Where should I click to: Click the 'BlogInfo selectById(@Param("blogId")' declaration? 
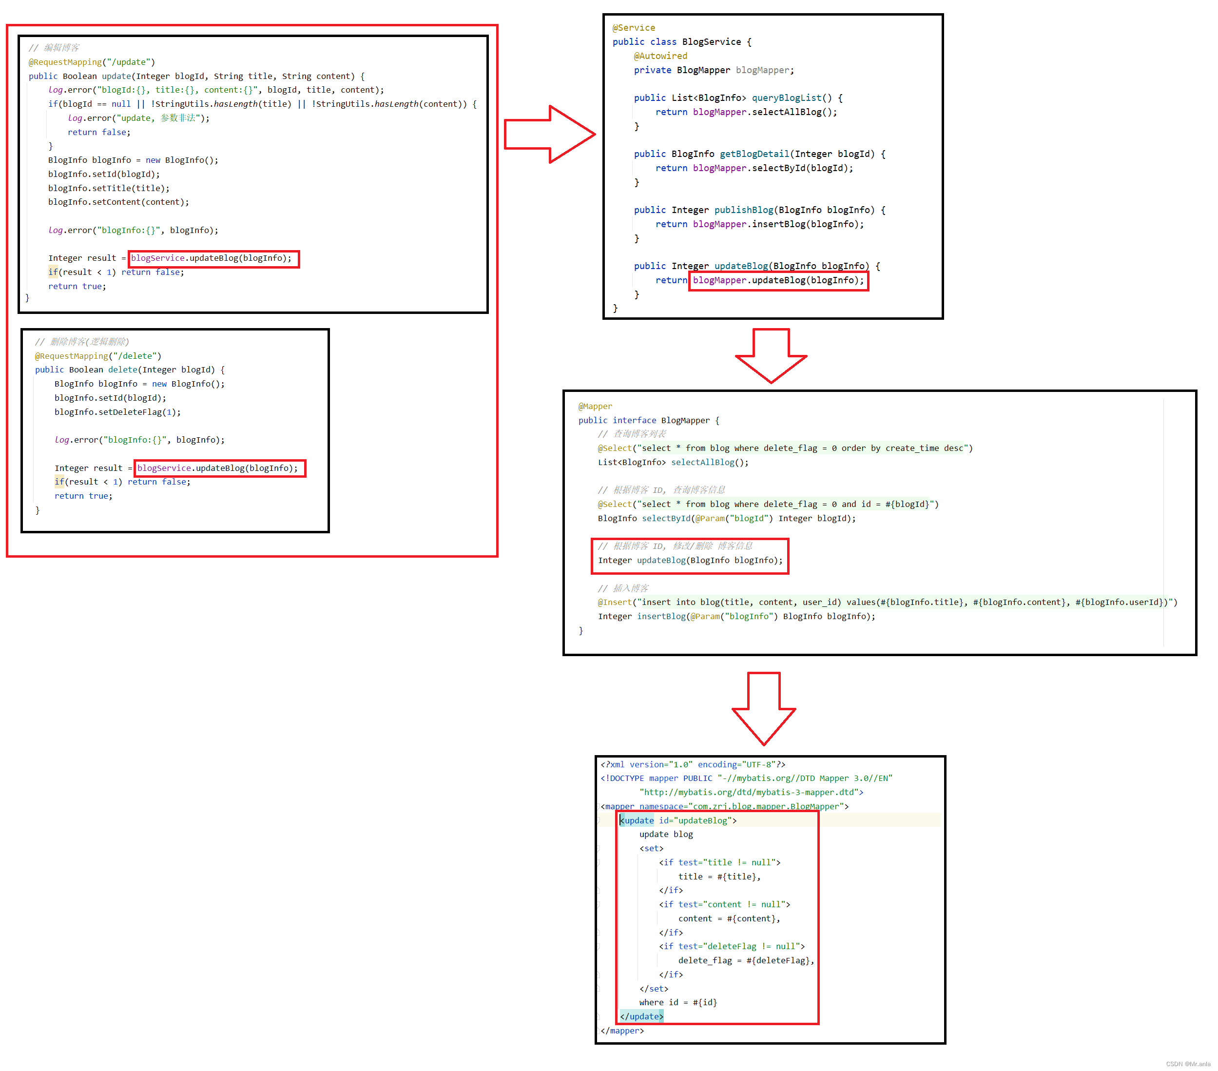click(727, 519)
